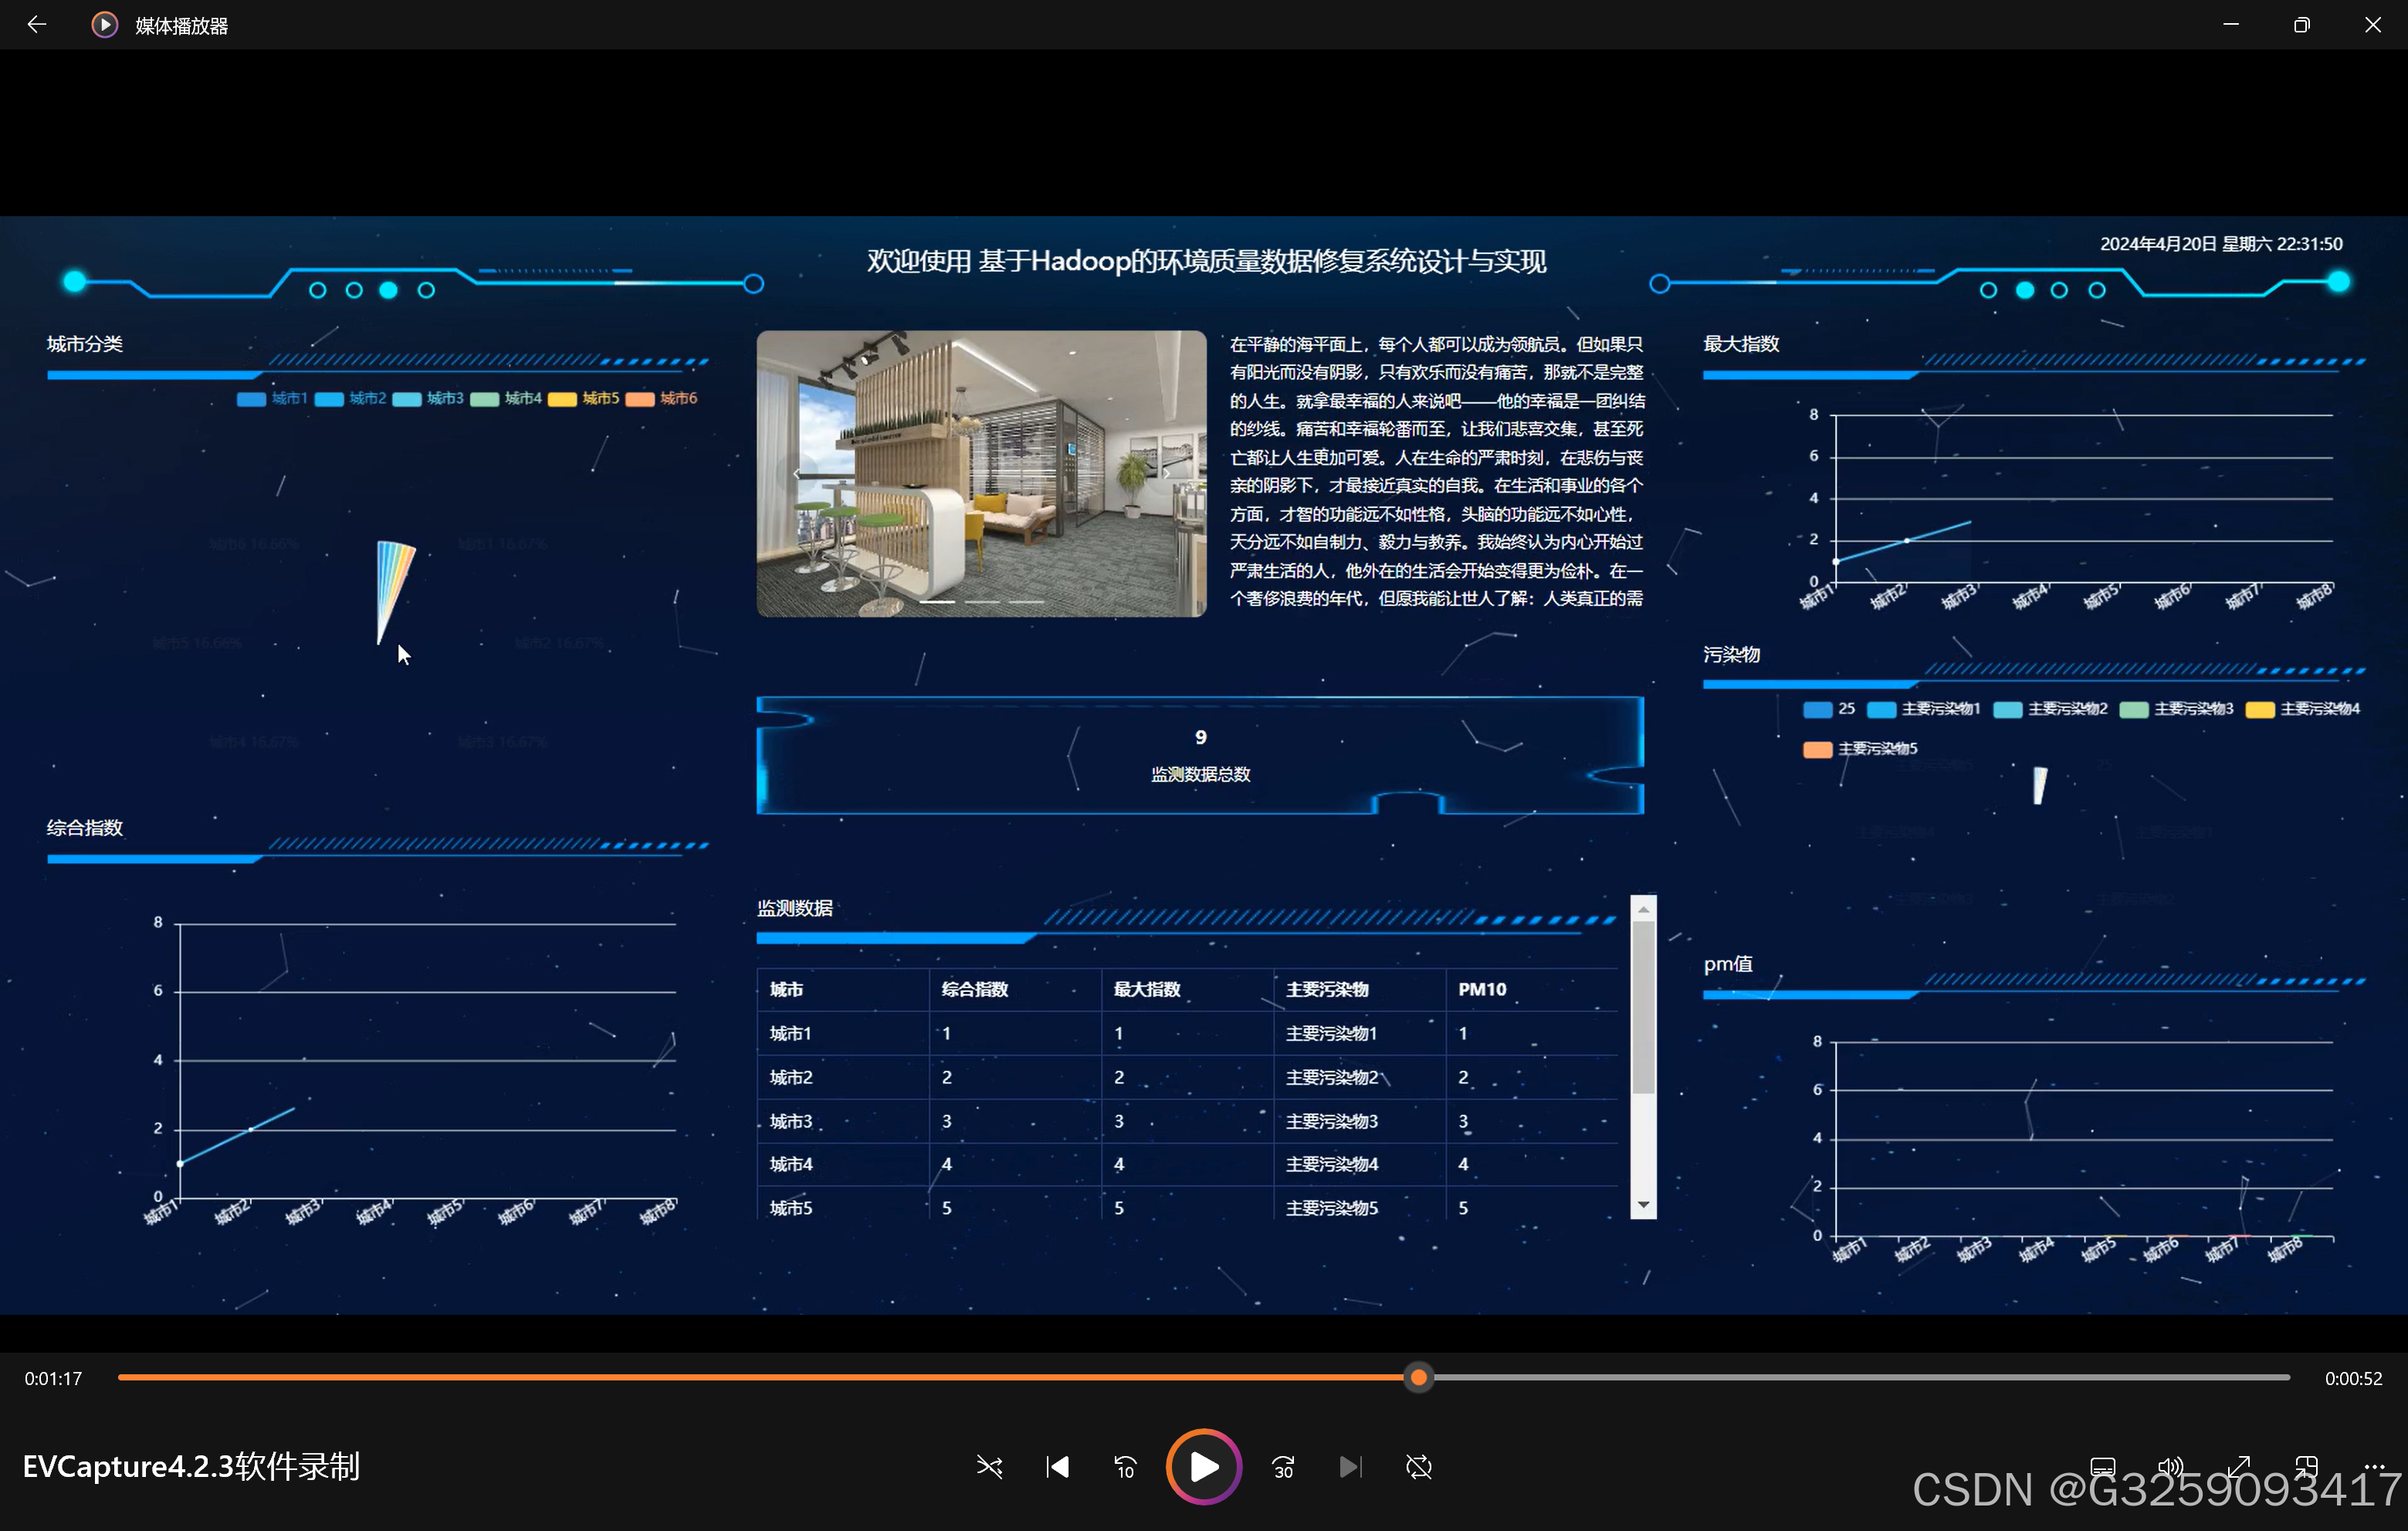Click the 城市 column header
The height and width of the screenshot is (1531, 2408).
pyautogui.click(x=842, y=989)
